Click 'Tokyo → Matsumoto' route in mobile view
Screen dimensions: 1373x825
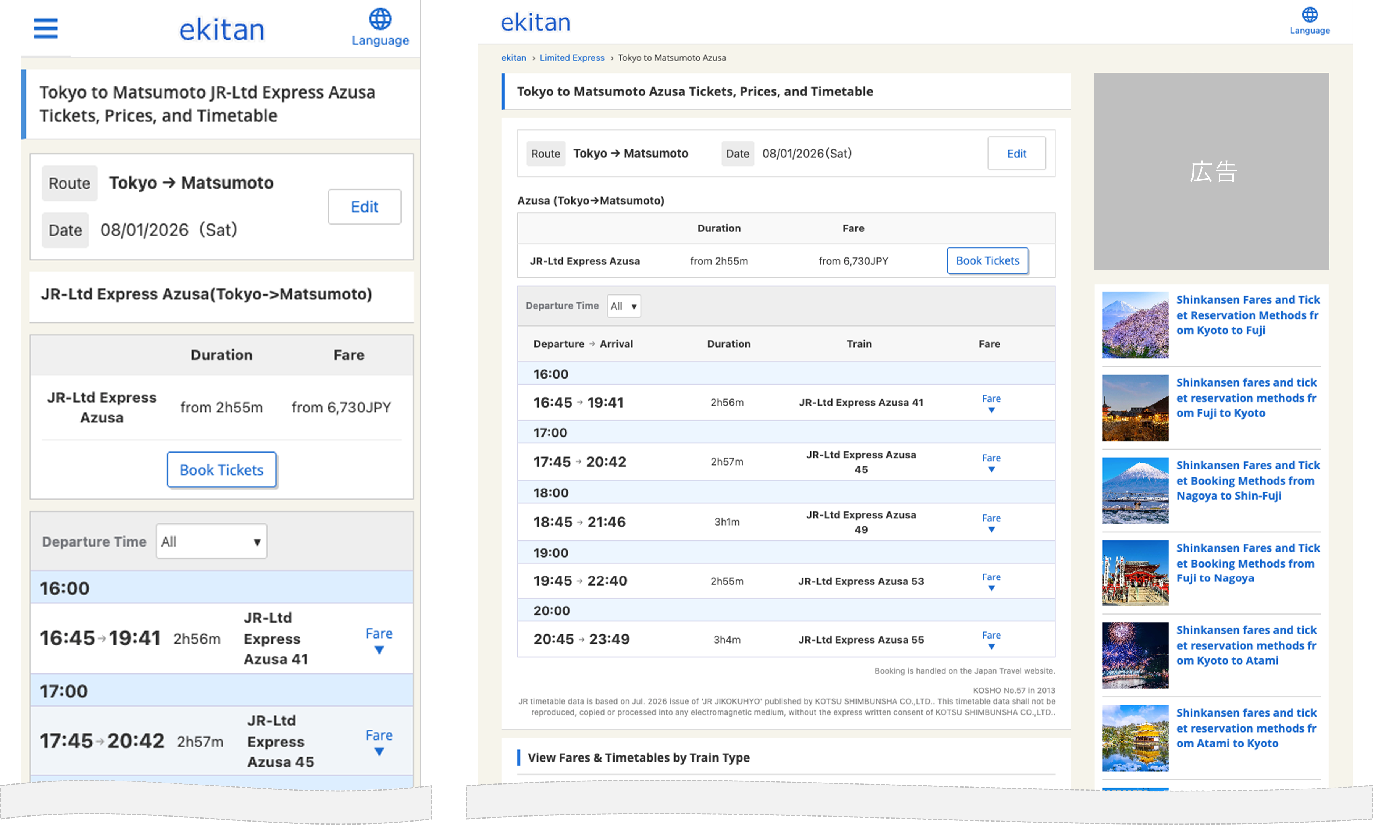[x=191, y=183]
